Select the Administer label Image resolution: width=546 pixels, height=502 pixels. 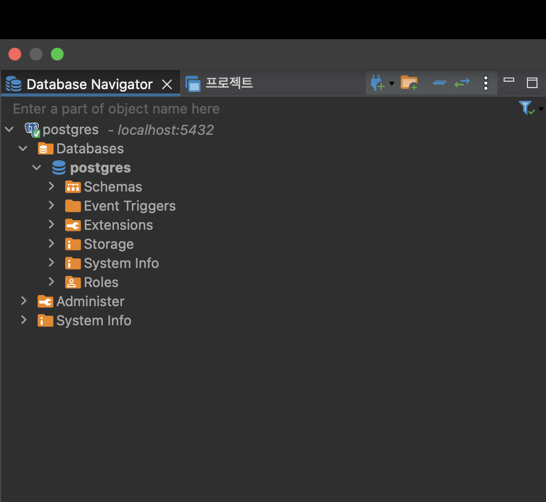click(x=91, y=301)
